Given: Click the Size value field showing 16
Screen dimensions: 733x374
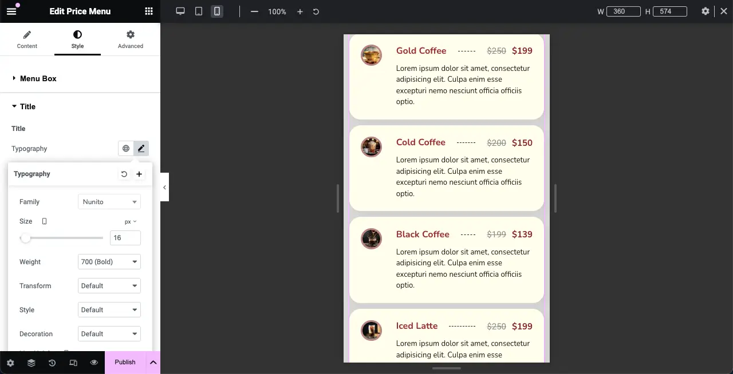Looking at the screenshot, I should pyautogui.click(x=125, y=238).
